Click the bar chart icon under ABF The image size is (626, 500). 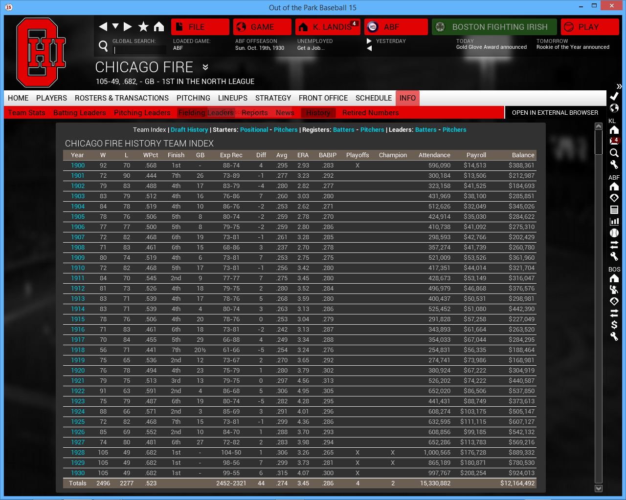pos(614,221)
